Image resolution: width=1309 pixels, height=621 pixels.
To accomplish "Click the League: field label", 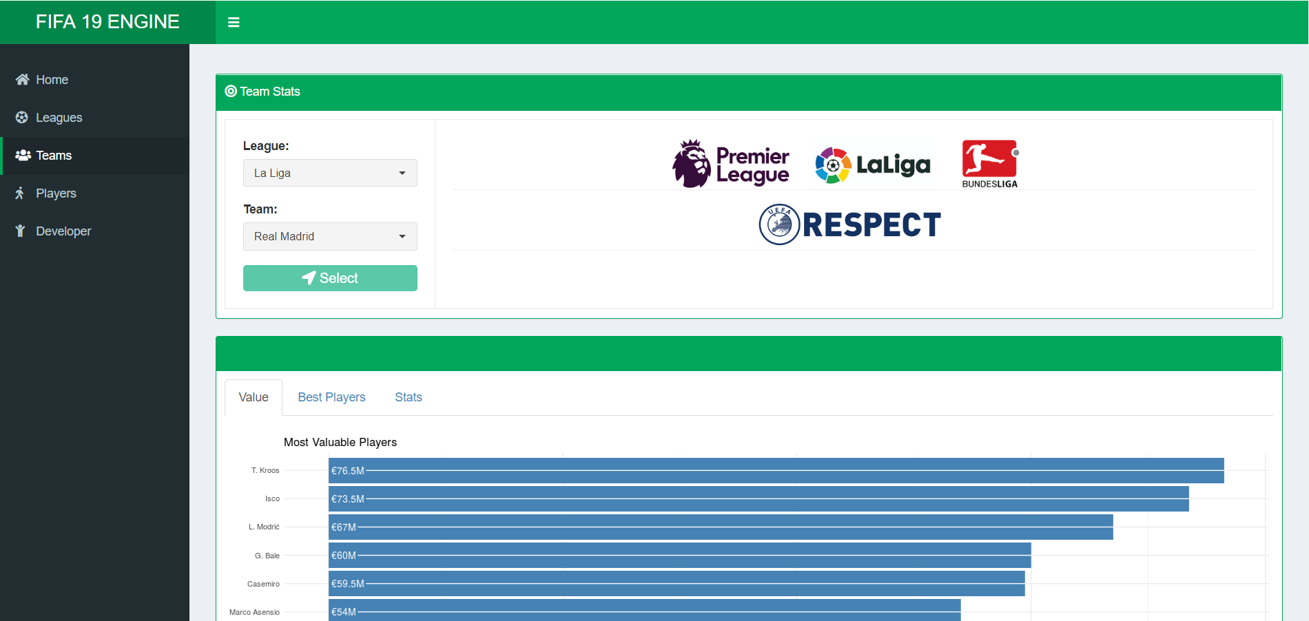I will click(x=266, y=146).
